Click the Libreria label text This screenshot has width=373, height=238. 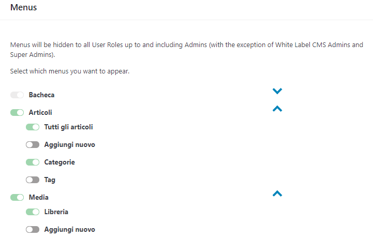[56, 212]
